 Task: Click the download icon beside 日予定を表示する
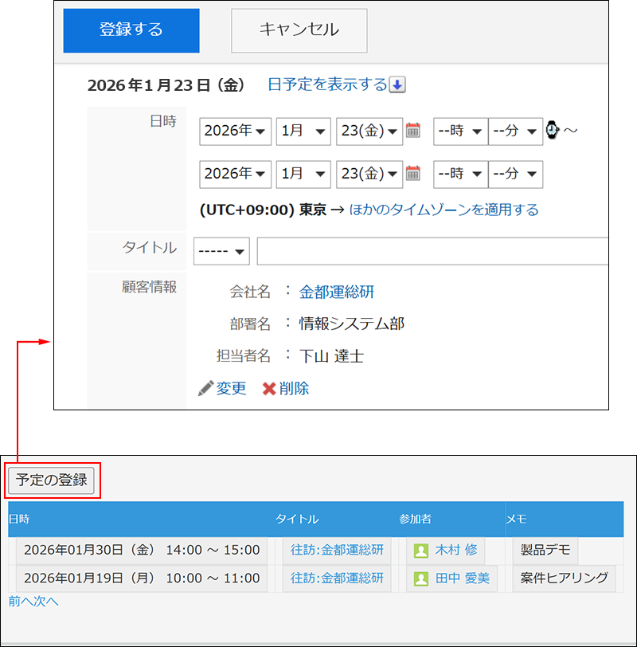(397, 85)
